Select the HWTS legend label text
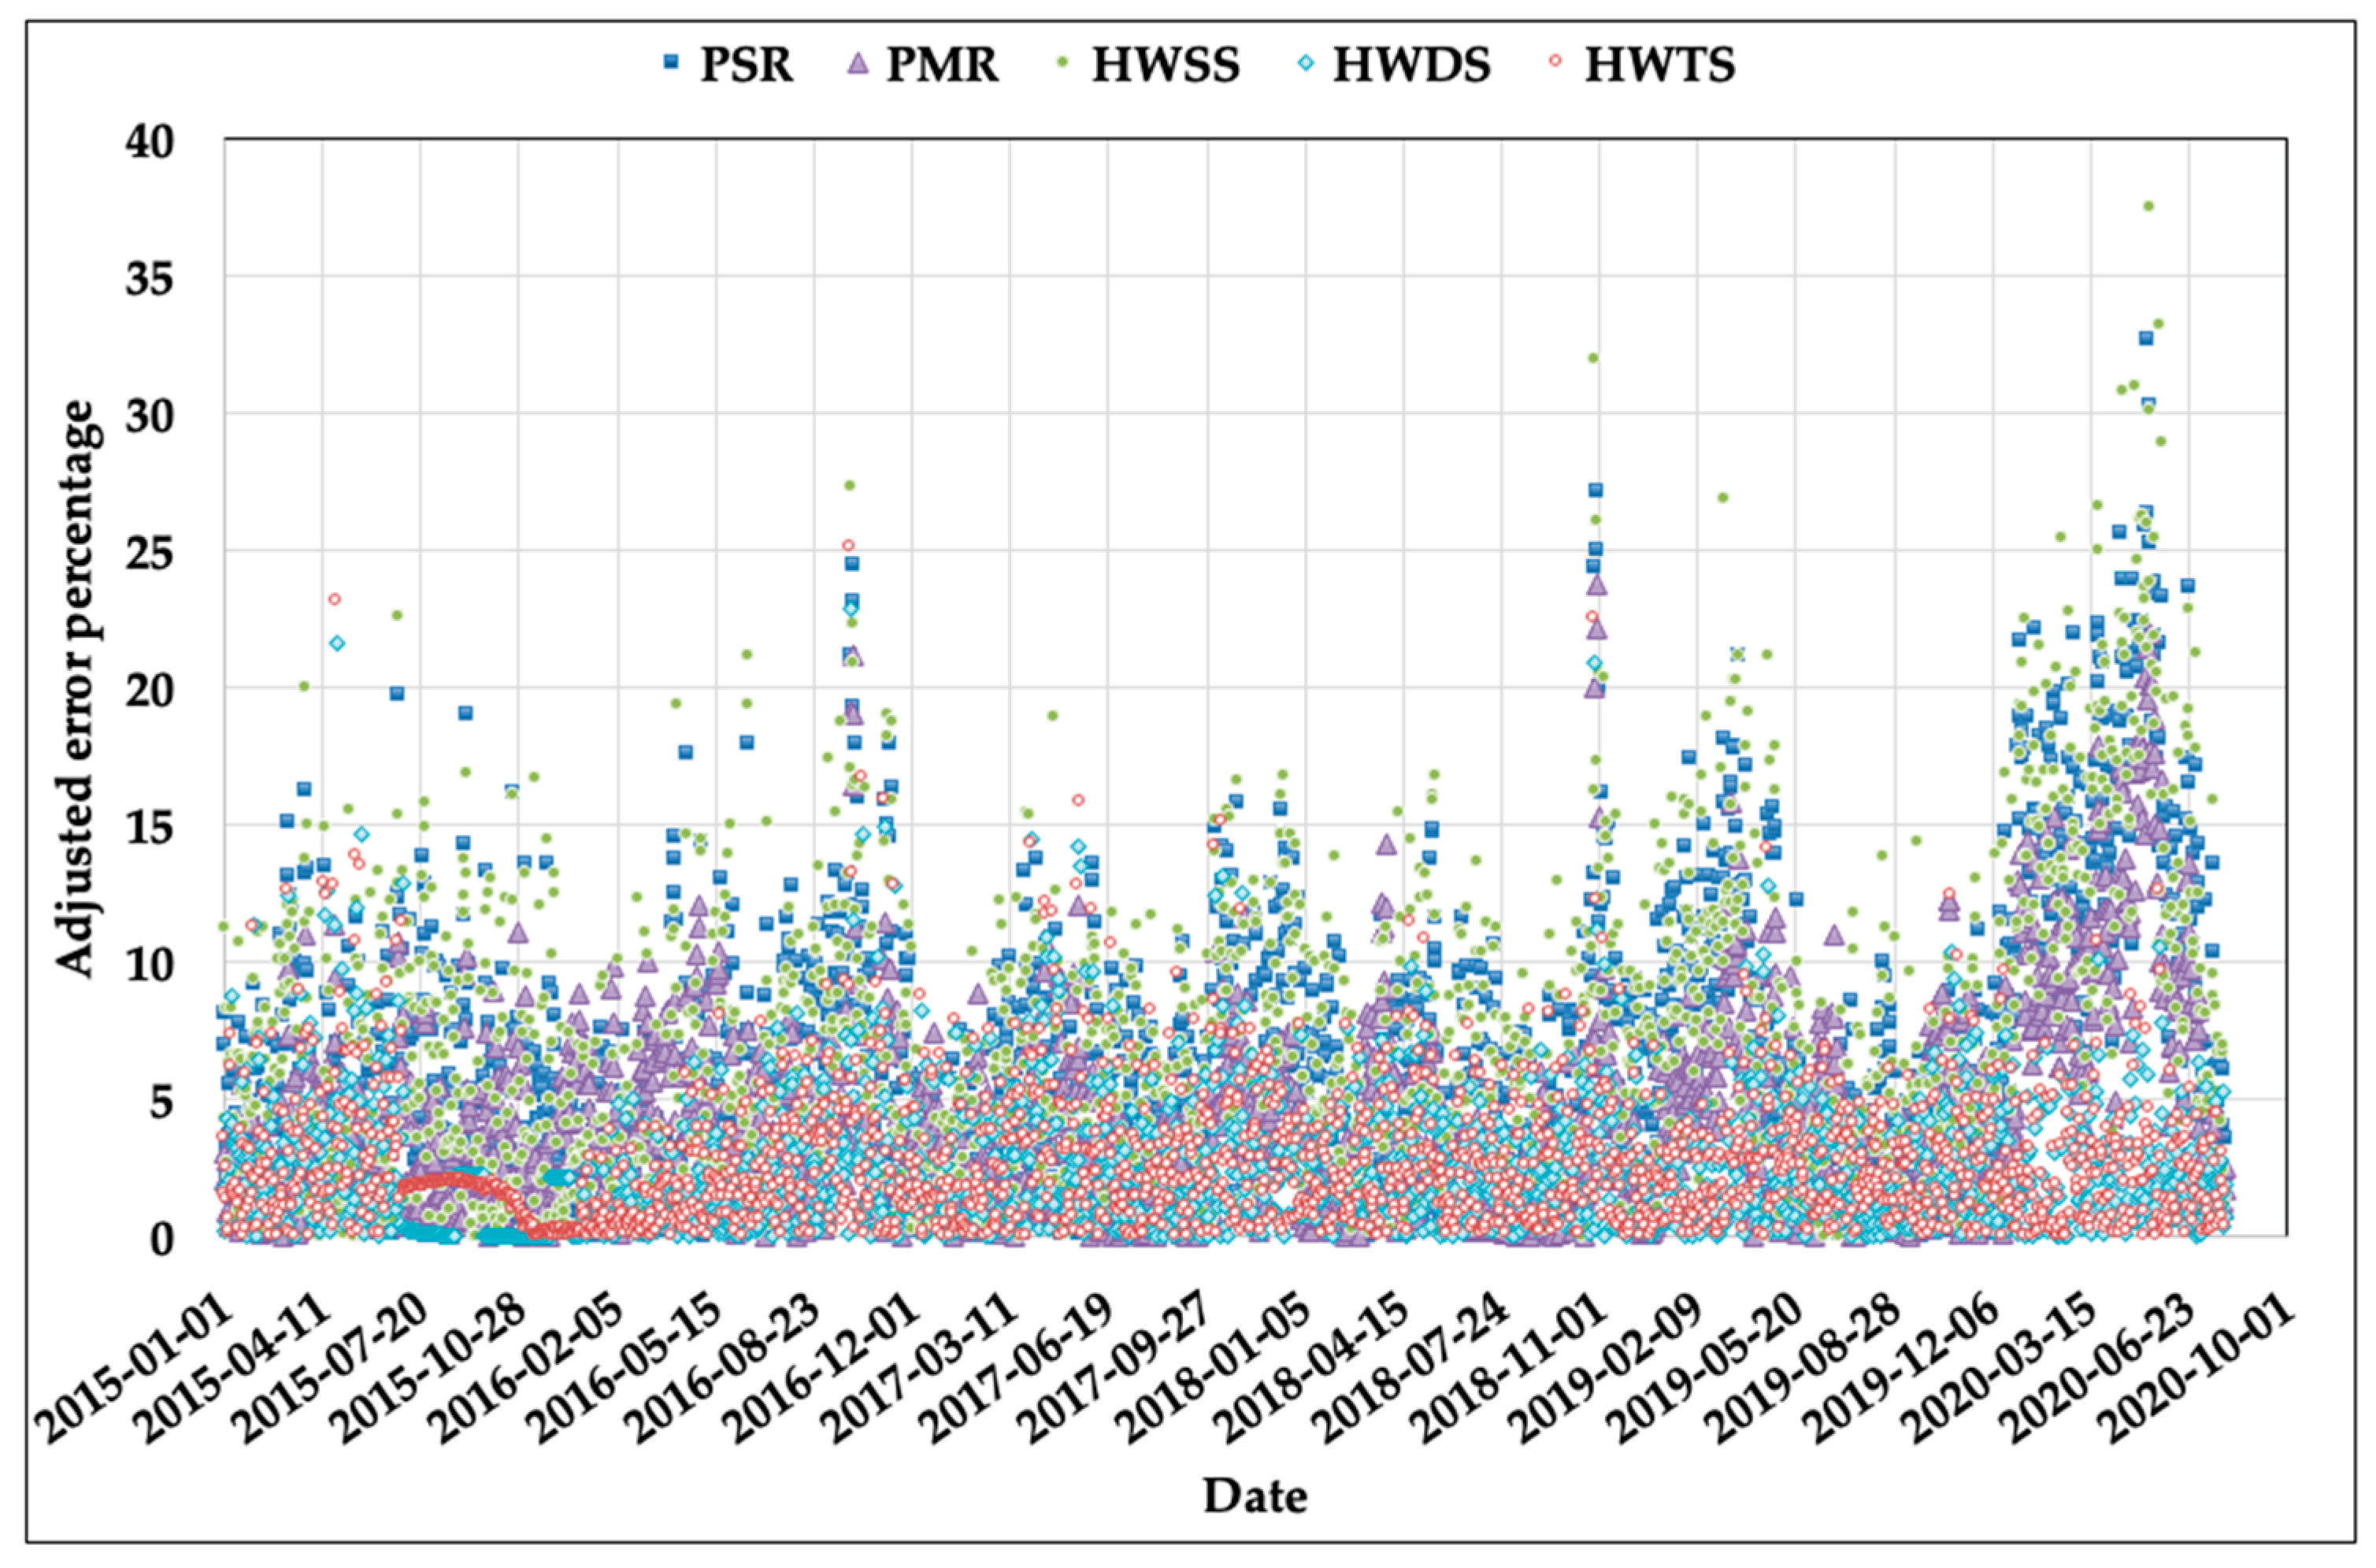 click(x=1660, y=64)
